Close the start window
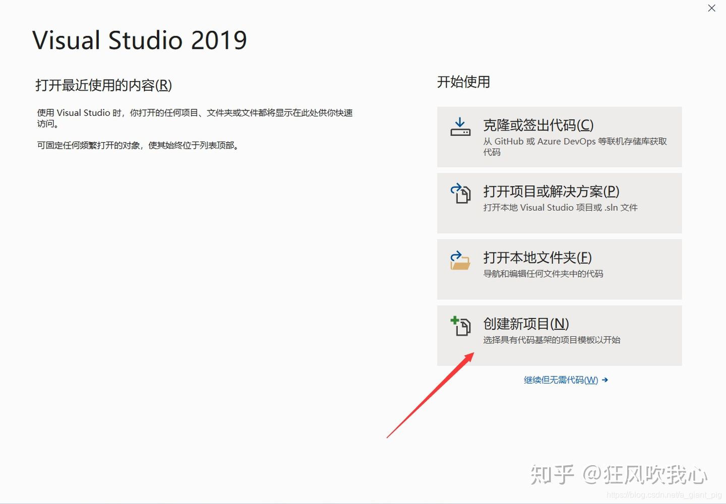 coord(711,8)
